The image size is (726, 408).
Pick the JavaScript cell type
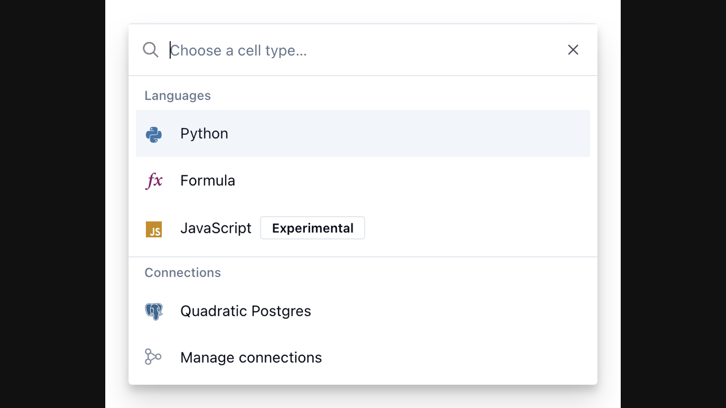363,228
